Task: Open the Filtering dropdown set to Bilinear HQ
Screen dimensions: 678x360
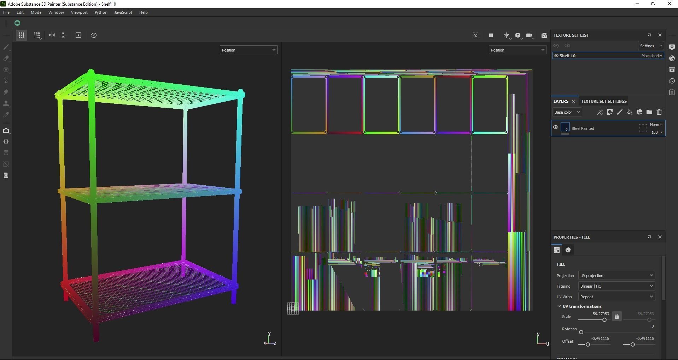Action: [616, 286]
